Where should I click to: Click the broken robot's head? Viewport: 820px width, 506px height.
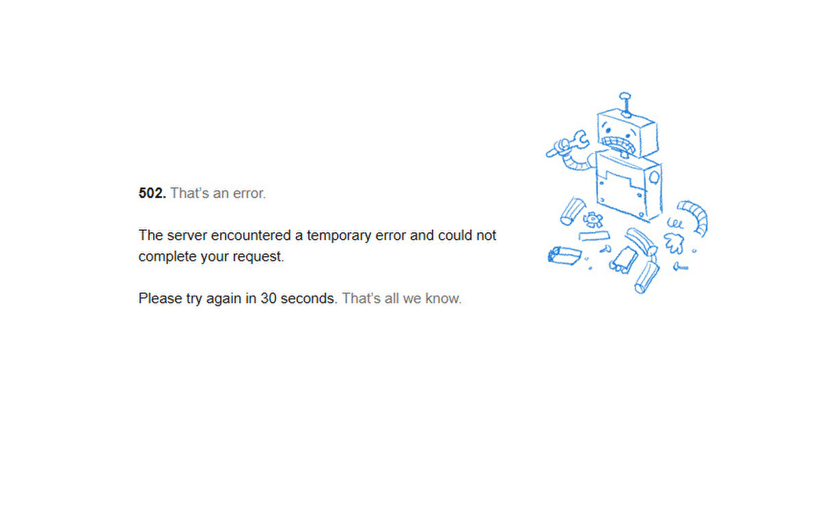626,133
